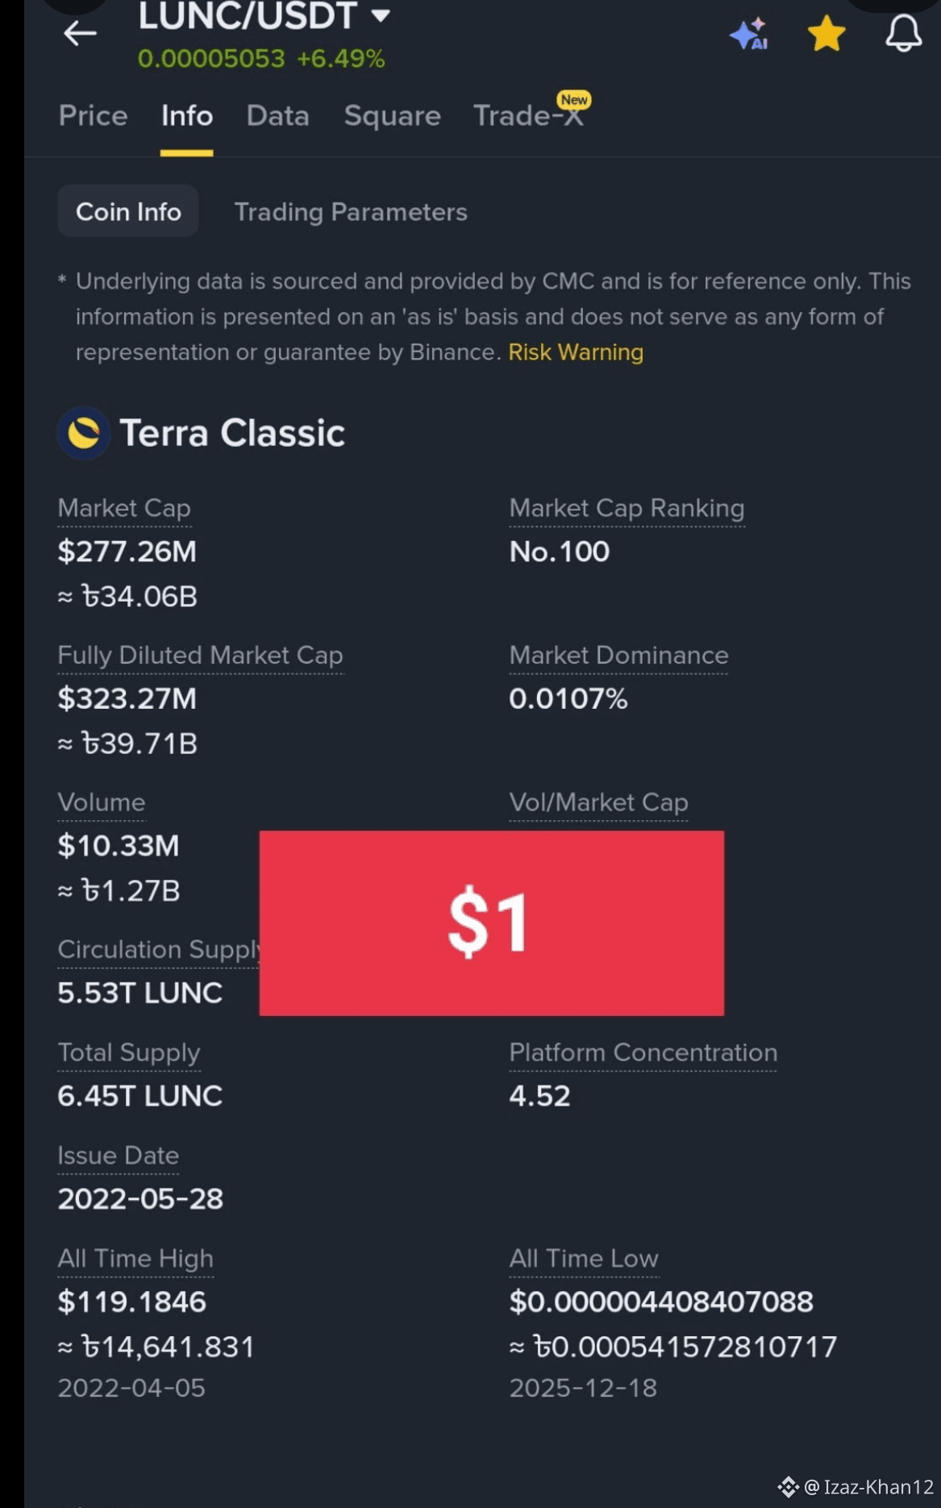
Task: Go to the Square tab
Action: coord(392,115)
